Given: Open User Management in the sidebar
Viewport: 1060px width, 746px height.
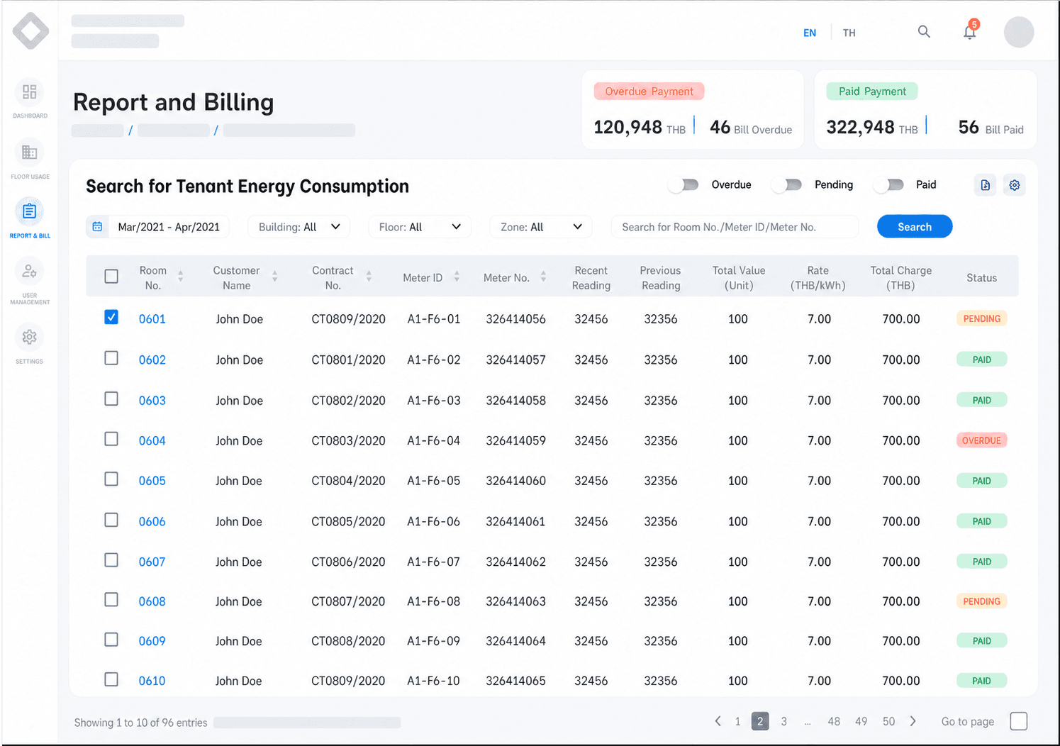Looking at the screenshot, I should click(29, 271).
